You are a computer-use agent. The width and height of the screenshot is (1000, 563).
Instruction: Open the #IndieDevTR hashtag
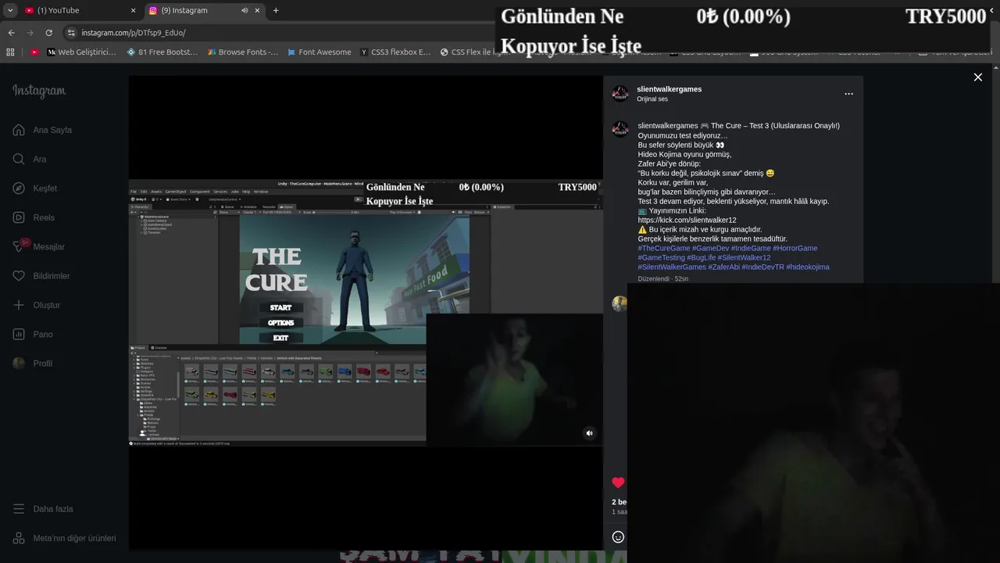pos(763,267)
